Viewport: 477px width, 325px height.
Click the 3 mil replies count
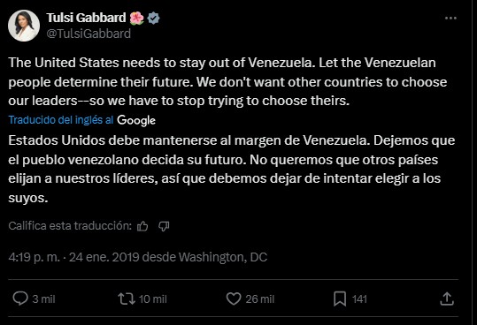(44, 299)
